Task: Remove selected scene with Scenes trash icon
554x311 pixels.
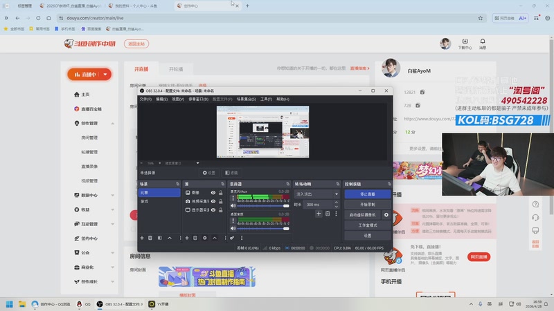Action: pyautogui.click(x=150, y=238)
